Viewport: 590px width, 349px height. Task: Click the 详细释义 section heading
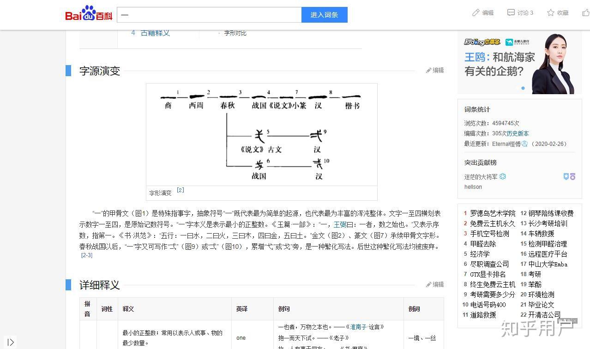[x=100, y=285]
